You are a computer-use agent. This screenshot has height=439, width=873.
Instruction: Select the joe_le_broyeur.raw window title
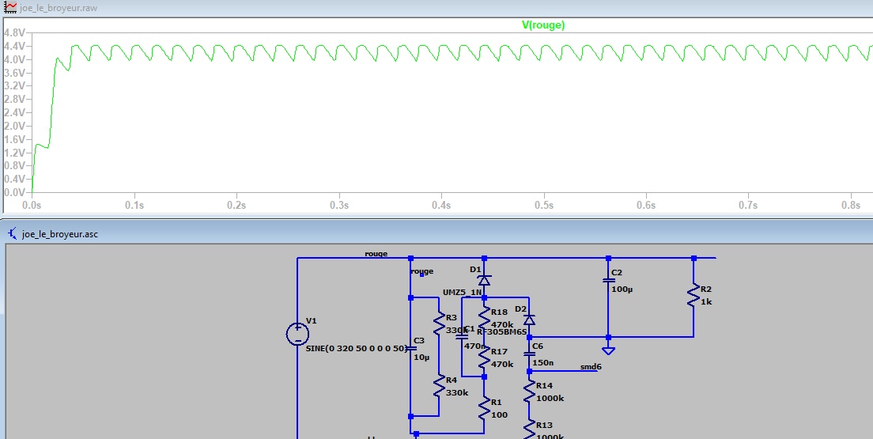(x=59, y=9)
